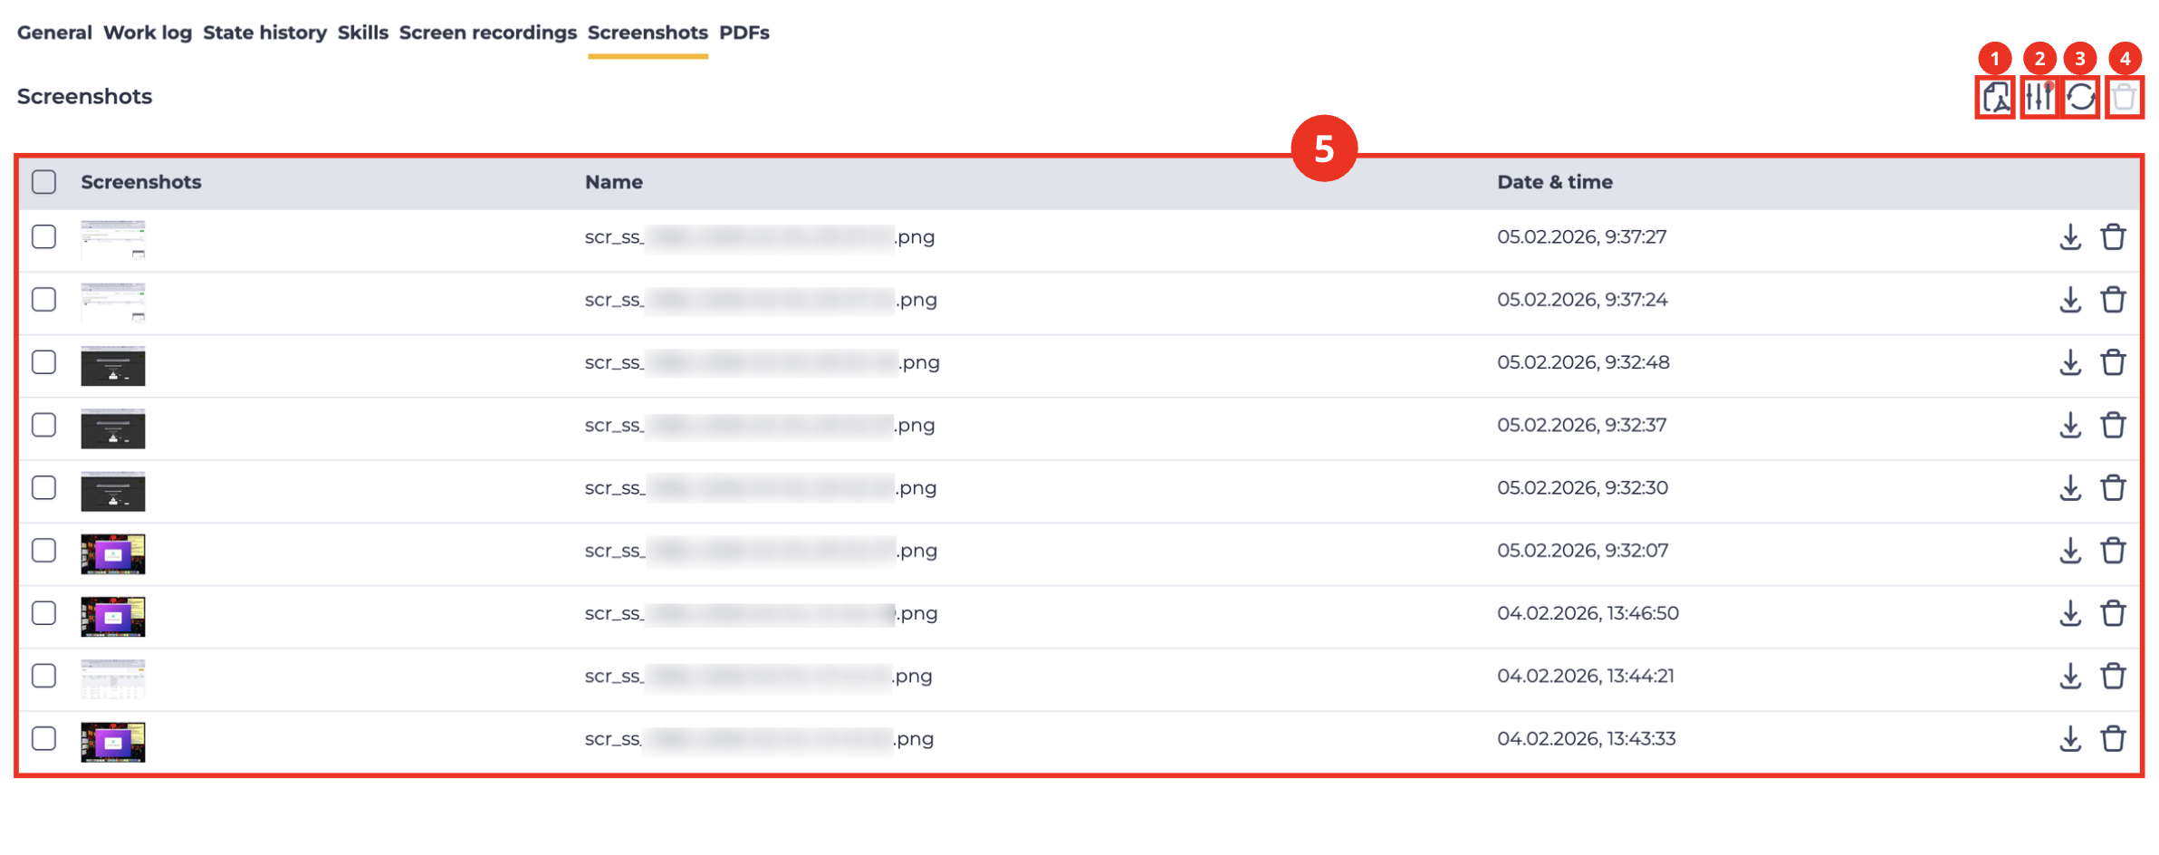Switch to the General tab

(54, 33)
